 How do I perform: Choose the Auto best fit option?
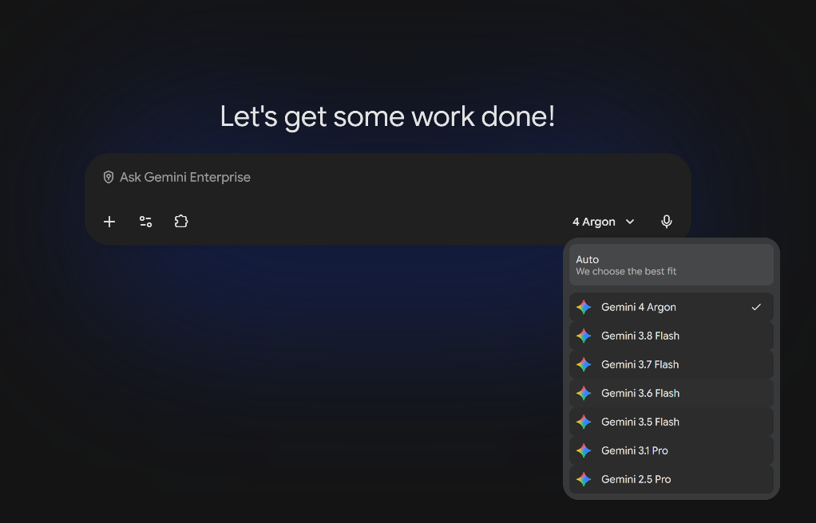pyautogui.click(x=671, y=265)
